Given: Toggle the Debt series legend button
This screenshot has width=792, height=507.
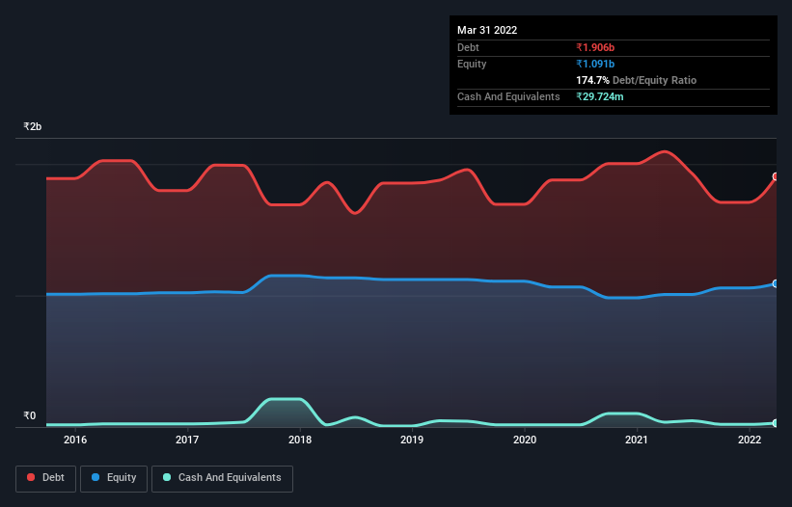Looking at the screenshot, I should pos(46,478).
